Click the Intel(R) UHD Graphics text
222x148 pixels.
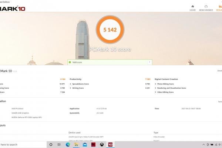(20, 113)
